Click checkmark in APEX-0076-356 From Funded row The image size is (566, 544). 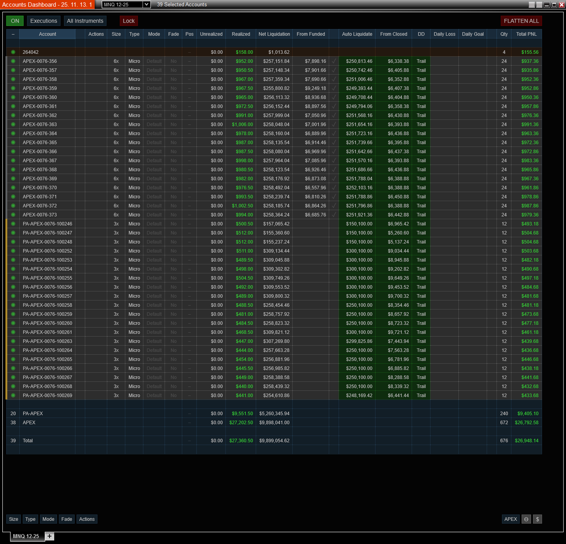(x=334, y=61)
